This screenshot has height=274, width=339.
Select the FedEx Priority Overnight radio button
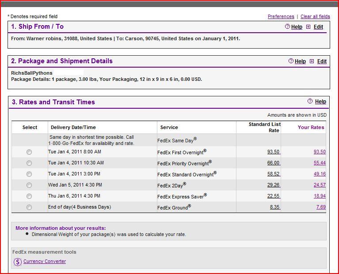click(29, 163)
